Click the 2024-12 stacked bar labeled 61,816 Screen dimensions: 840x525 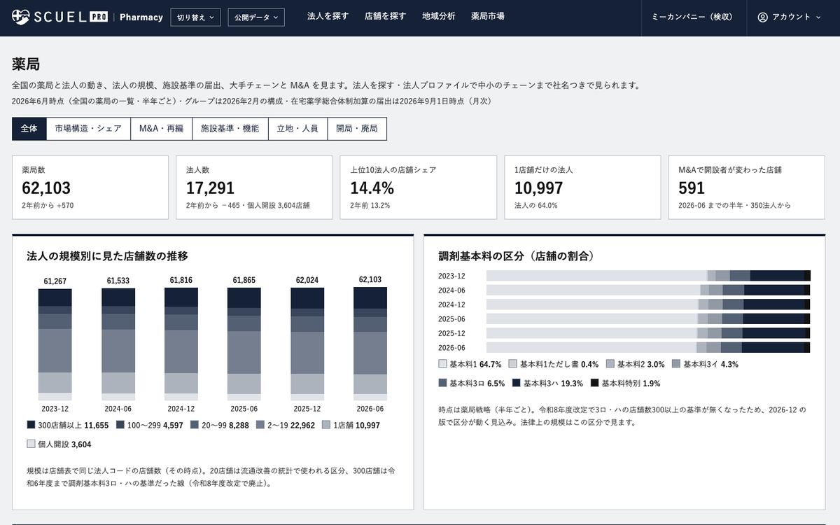[181, 344]
